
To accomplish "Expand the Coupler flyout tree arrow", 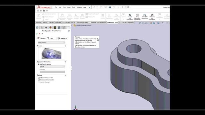I will click(72, 26).
